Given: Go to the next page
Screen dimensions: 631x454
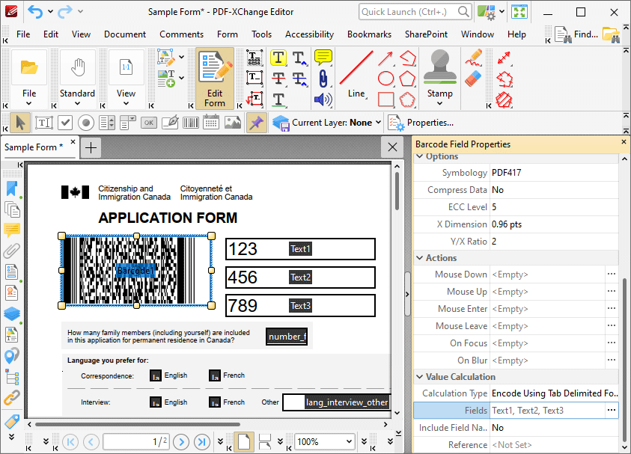Looking at the screenshot, I should 181,442.
